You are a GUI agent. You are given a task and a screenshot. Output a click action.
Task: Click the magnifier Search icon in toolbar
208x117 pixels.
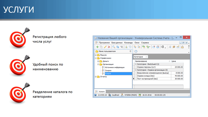click(114, 47)
